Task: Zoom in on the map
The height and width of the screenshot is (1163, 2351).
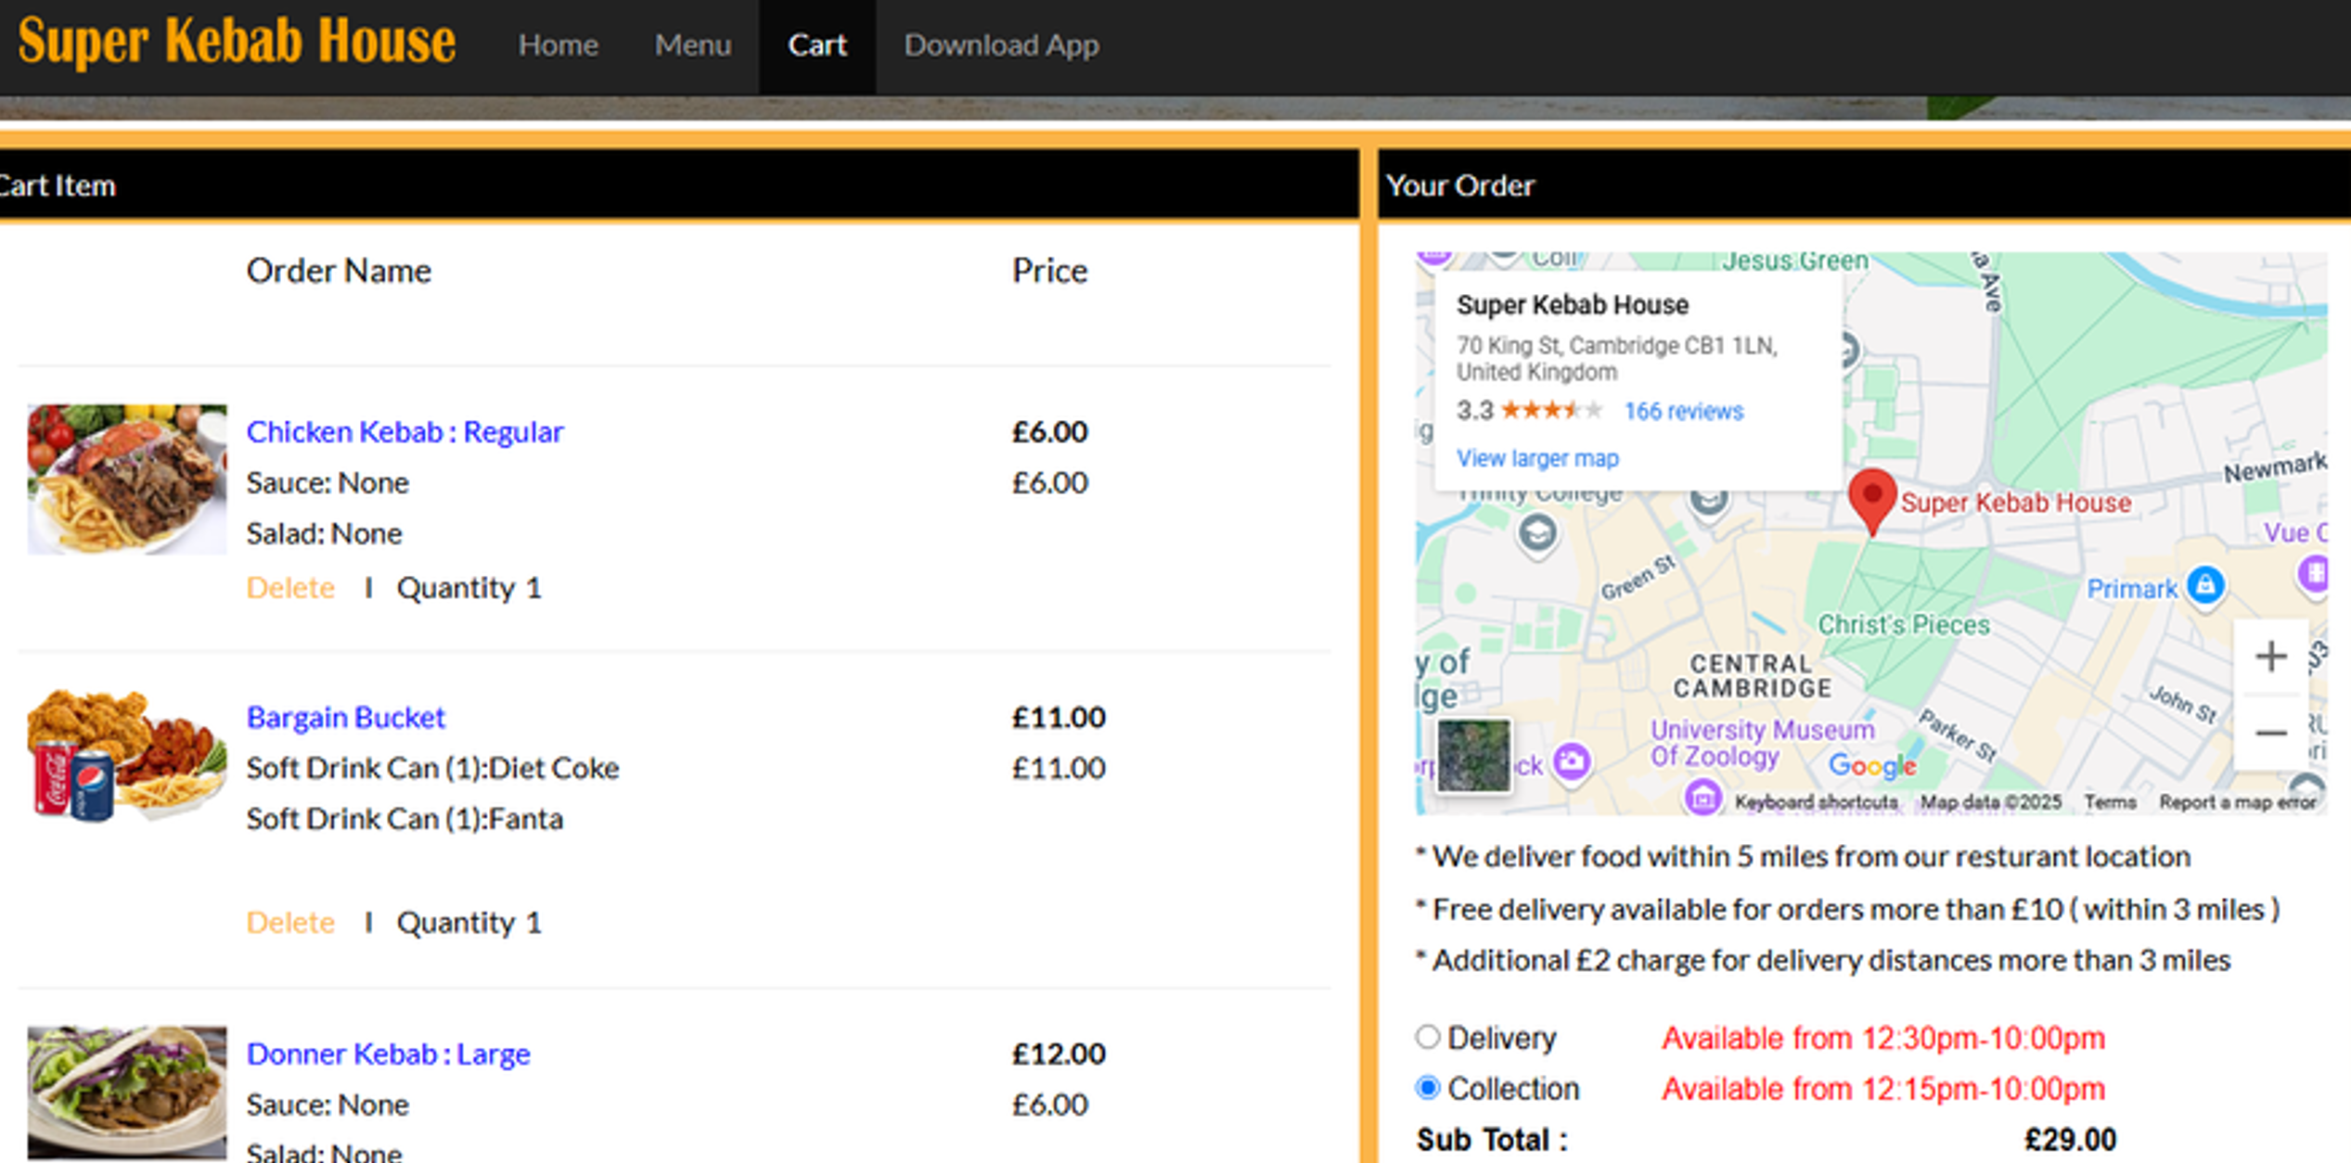Action: pyautogui.click(x=2269, y=657)
